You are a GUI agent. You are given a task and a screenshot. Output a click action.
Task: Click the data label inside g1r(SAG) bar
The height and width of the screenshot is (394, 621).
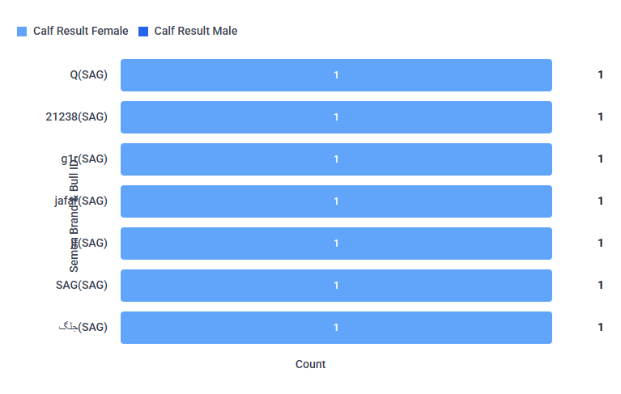tap(336, 159)
